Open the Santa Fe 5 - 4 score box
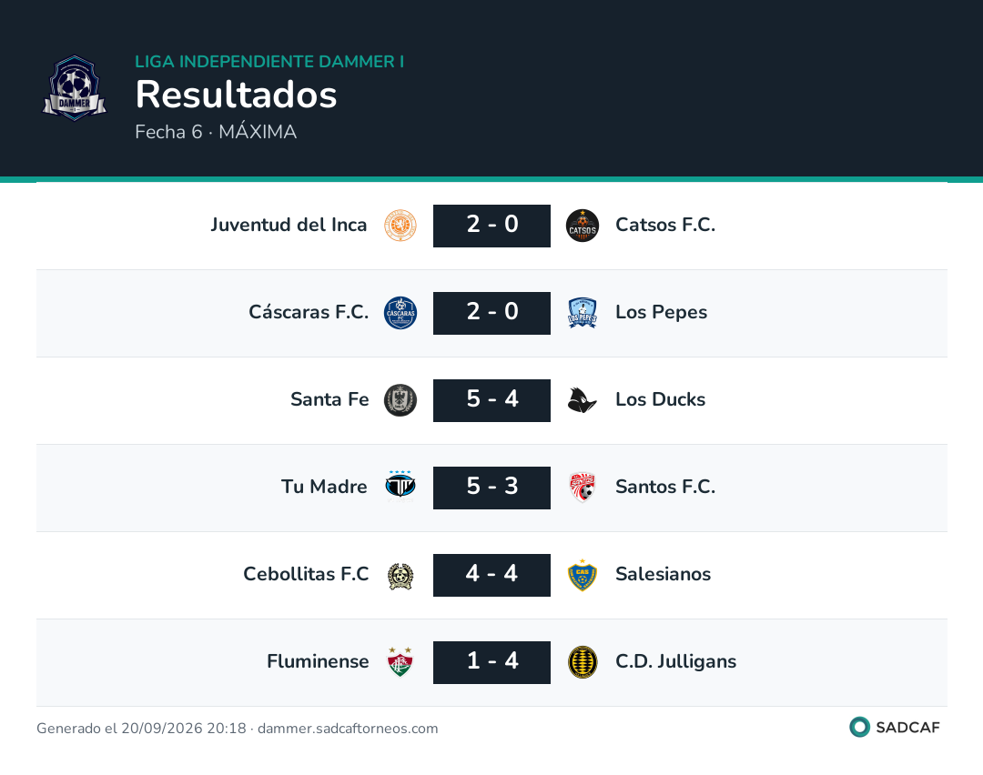983x775 pixels. click(x=492, y=400)
